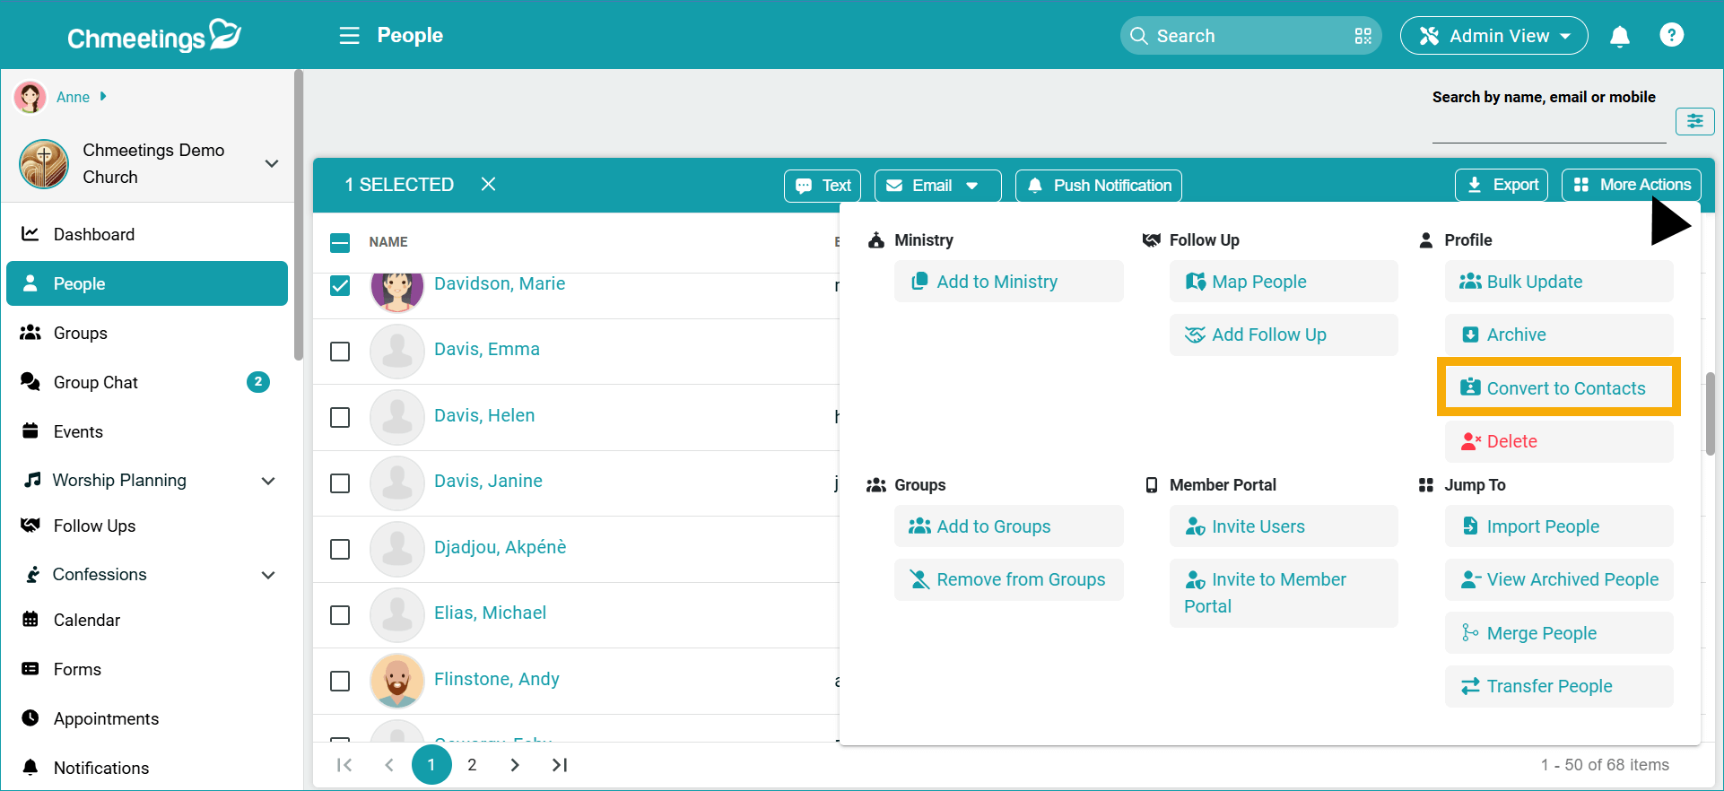Open Dashboard in the sidebar
Screen dimensions: 1724x791
(147, 234)
